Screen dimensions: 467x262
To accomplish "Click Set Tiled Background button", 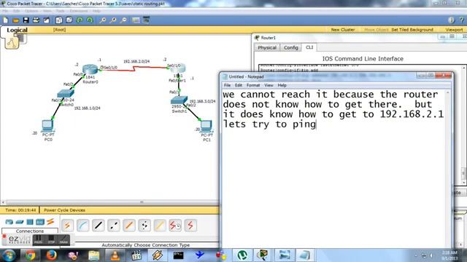I will point(412,30).
